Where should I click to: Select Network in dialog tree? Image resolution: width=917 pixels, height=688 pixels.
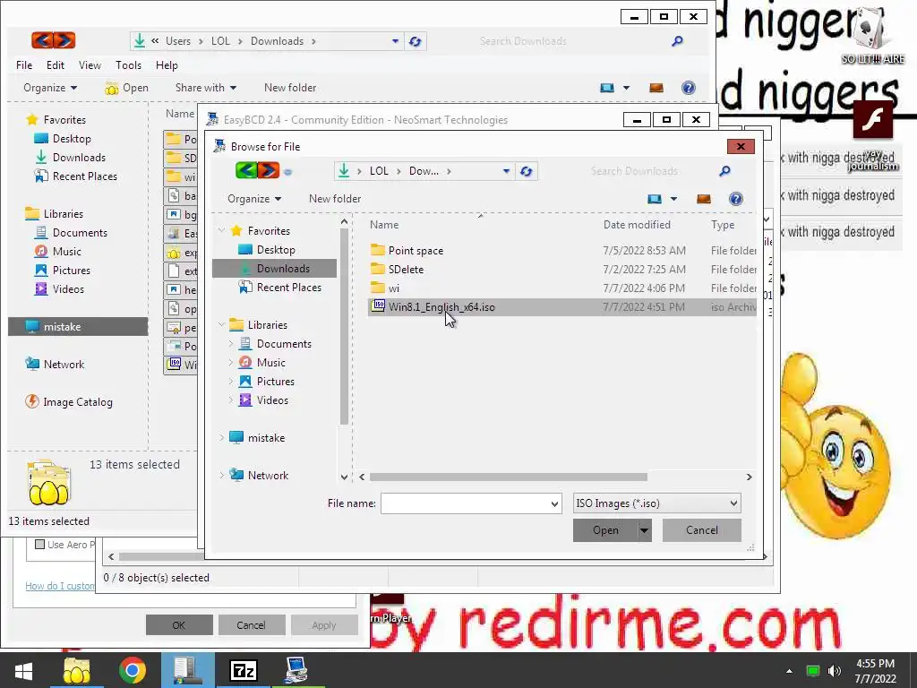click(x=268, y=475)
